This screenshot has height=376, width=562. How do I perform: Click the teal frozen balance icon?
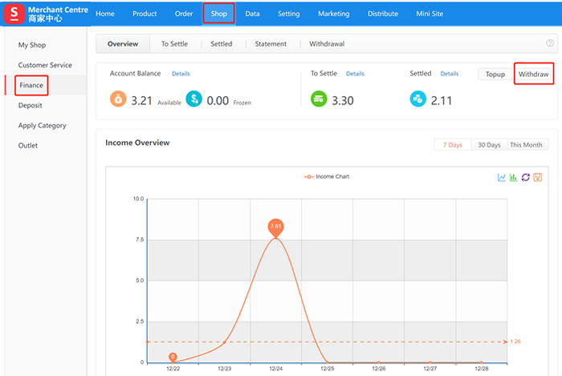click(193, 99)
